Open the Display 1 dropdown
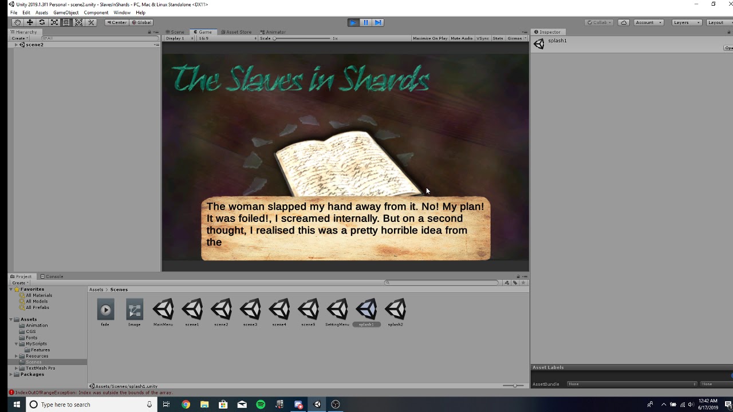Screen dimensions: 733x412 pos(179,38)
